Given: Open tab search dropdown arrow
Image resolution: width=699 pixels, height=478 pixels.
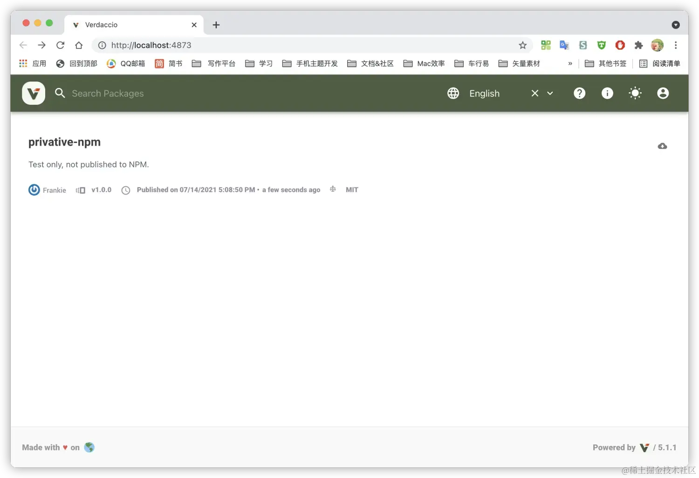Looking at the screenshot, I should click(x=676, y=25).
